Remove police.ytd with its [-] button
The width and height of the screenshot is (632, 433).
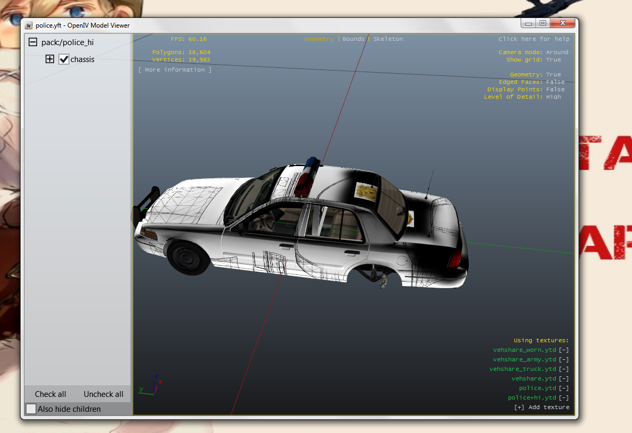564,388
